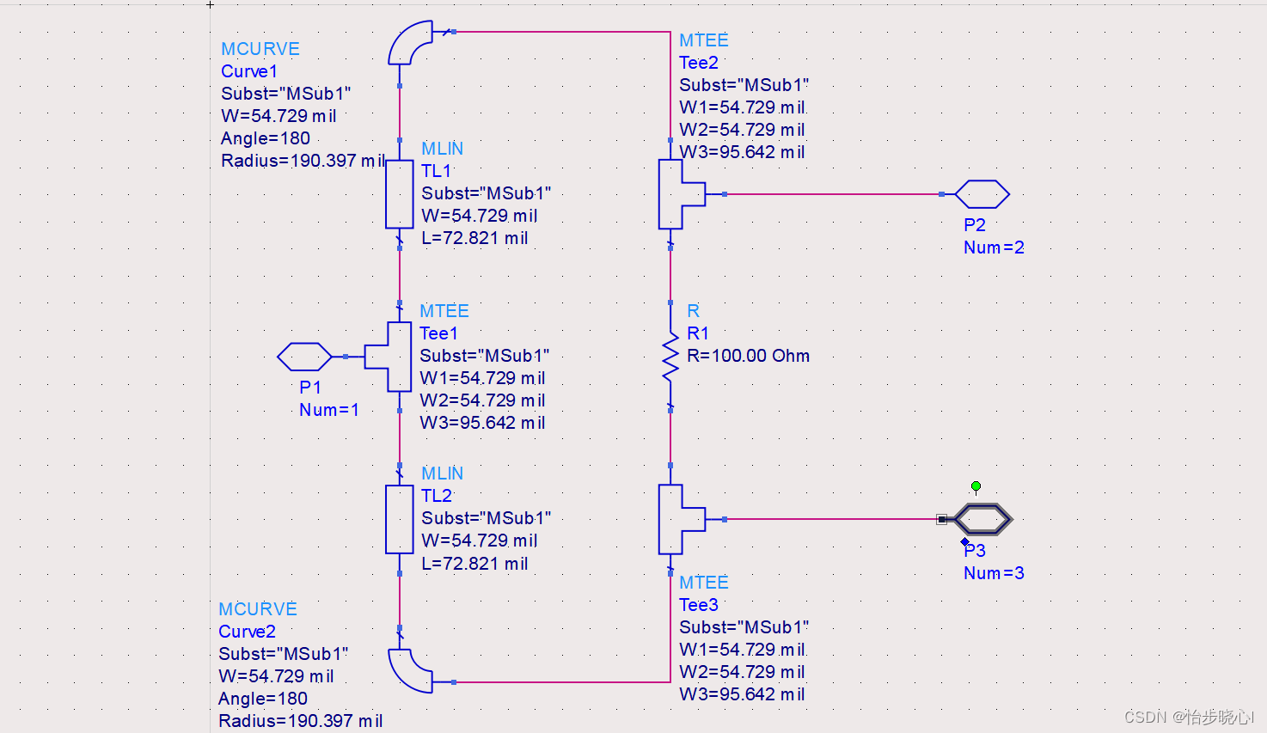Click Tee2's W3=95.642 mil parameter
Image resolution: width=1267 pixels, height=733 pixels.
click(x=743, y=152)
